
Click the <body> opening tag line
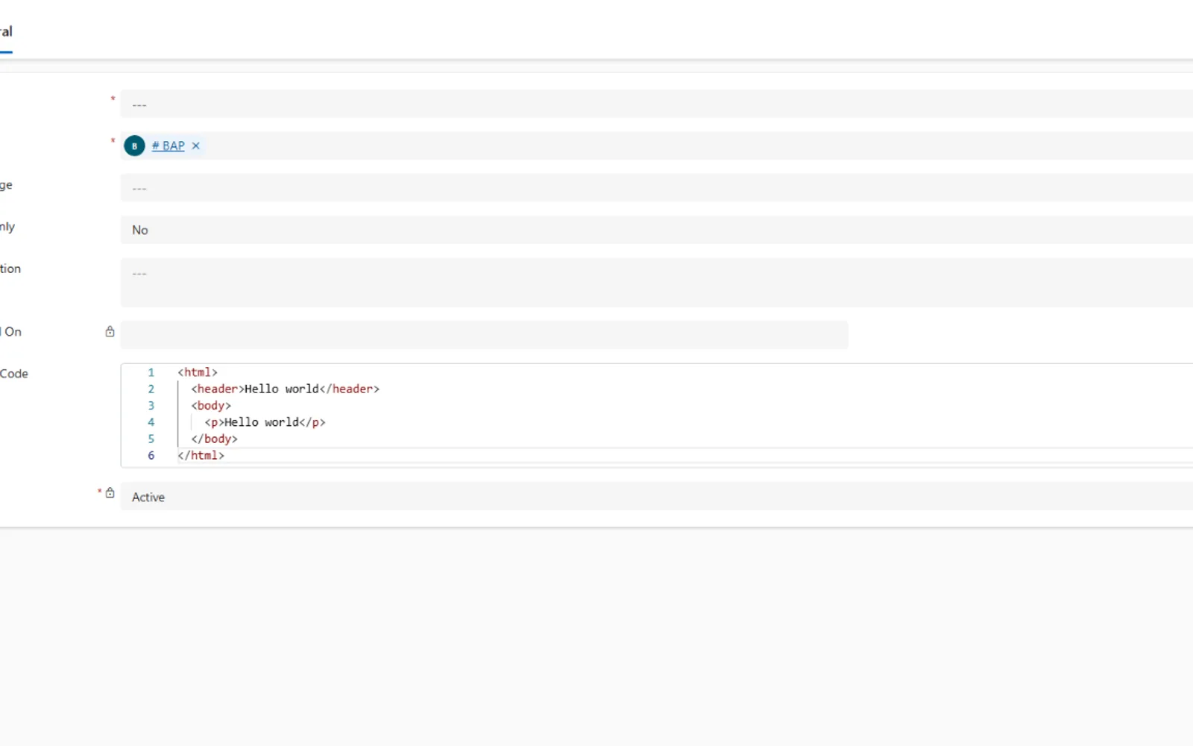coord(211,406)
